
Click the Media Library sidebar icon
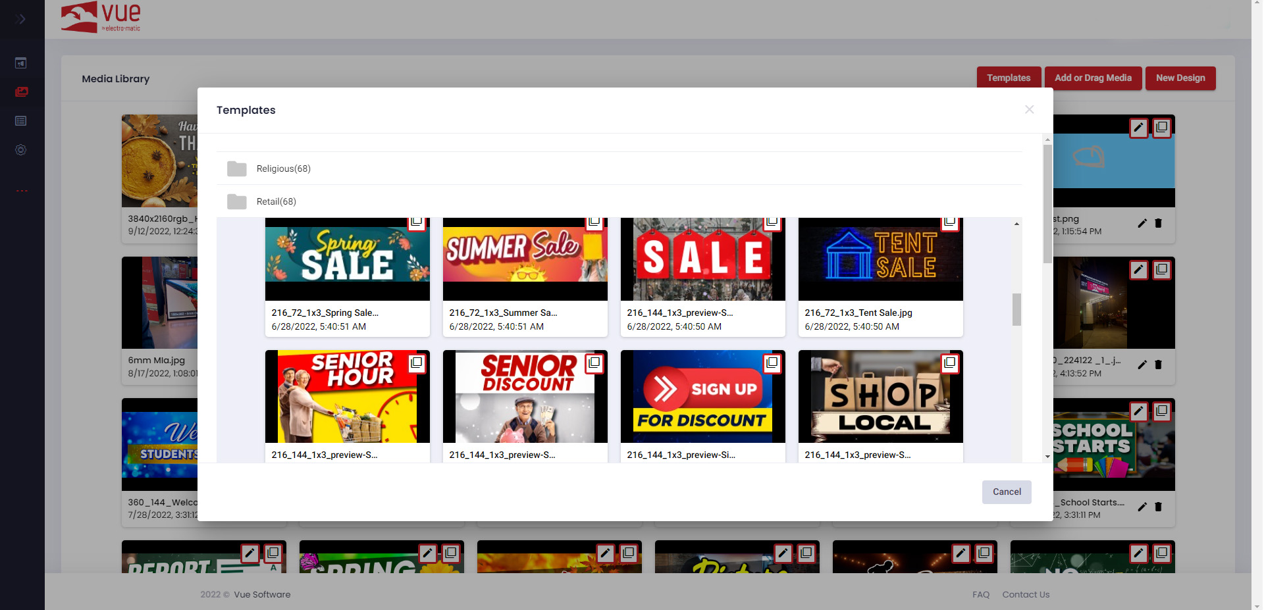(x=21, y=92)
